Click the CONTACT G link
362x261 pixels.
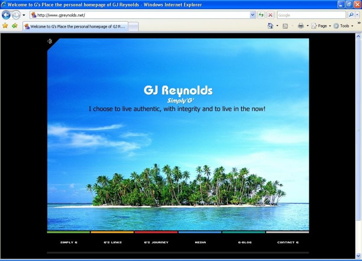click(288, 242)
